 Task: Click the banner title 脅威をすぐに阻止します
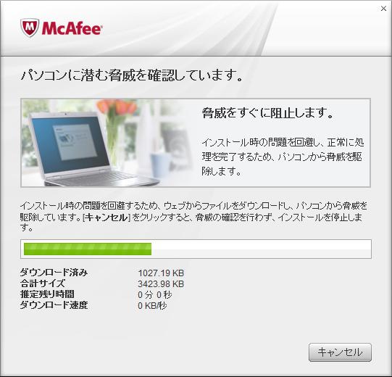pos(268,113)
